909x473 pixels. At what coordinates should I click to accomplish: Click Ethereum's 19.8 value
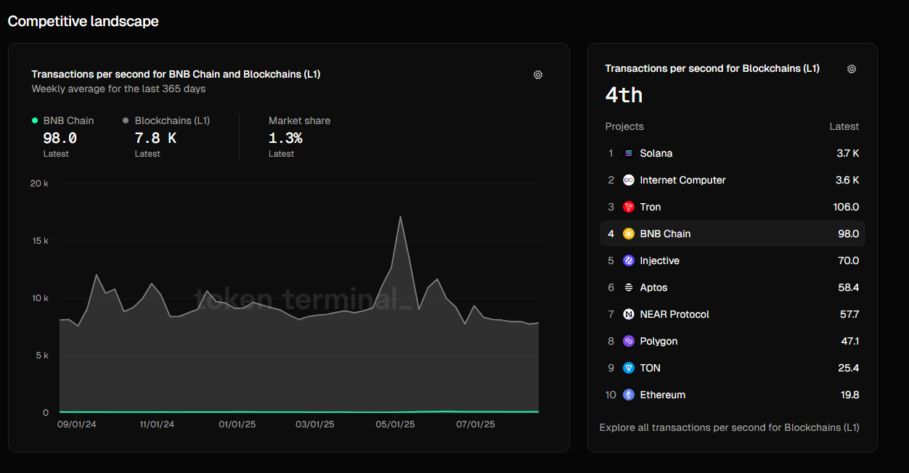click(x=849, y=395)
